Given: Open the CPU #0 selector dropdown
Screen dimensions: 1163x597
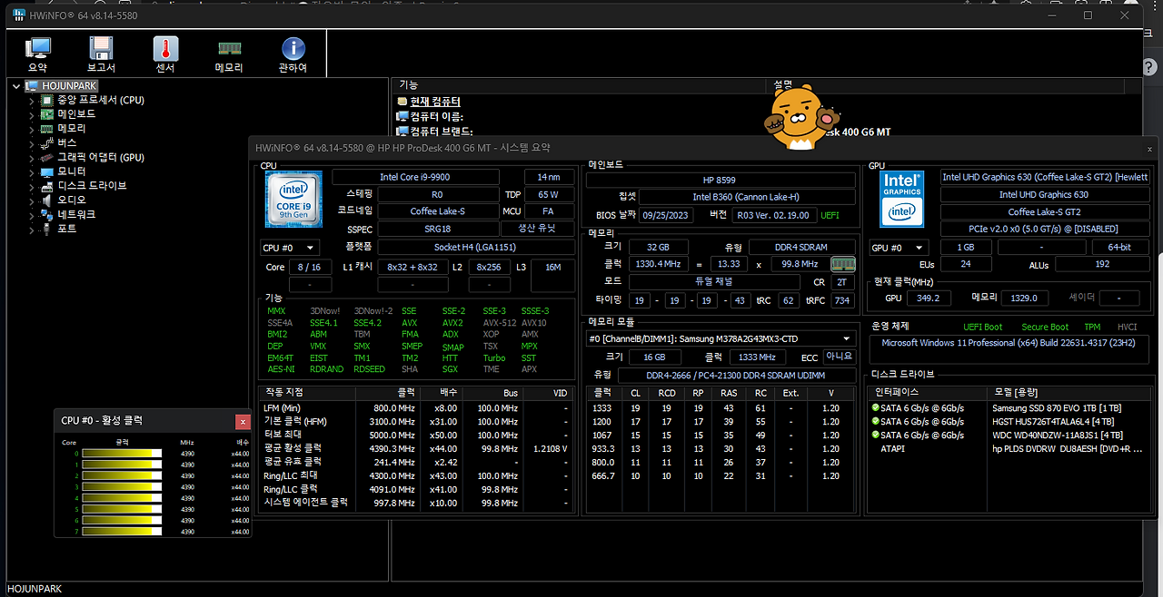Looking at the screenshot, I should pos(290,248).
